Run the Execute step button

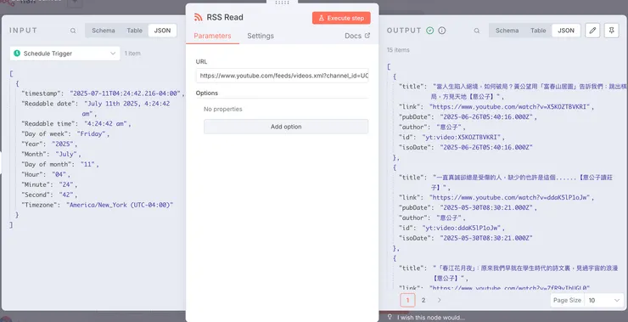coord(341,18)
